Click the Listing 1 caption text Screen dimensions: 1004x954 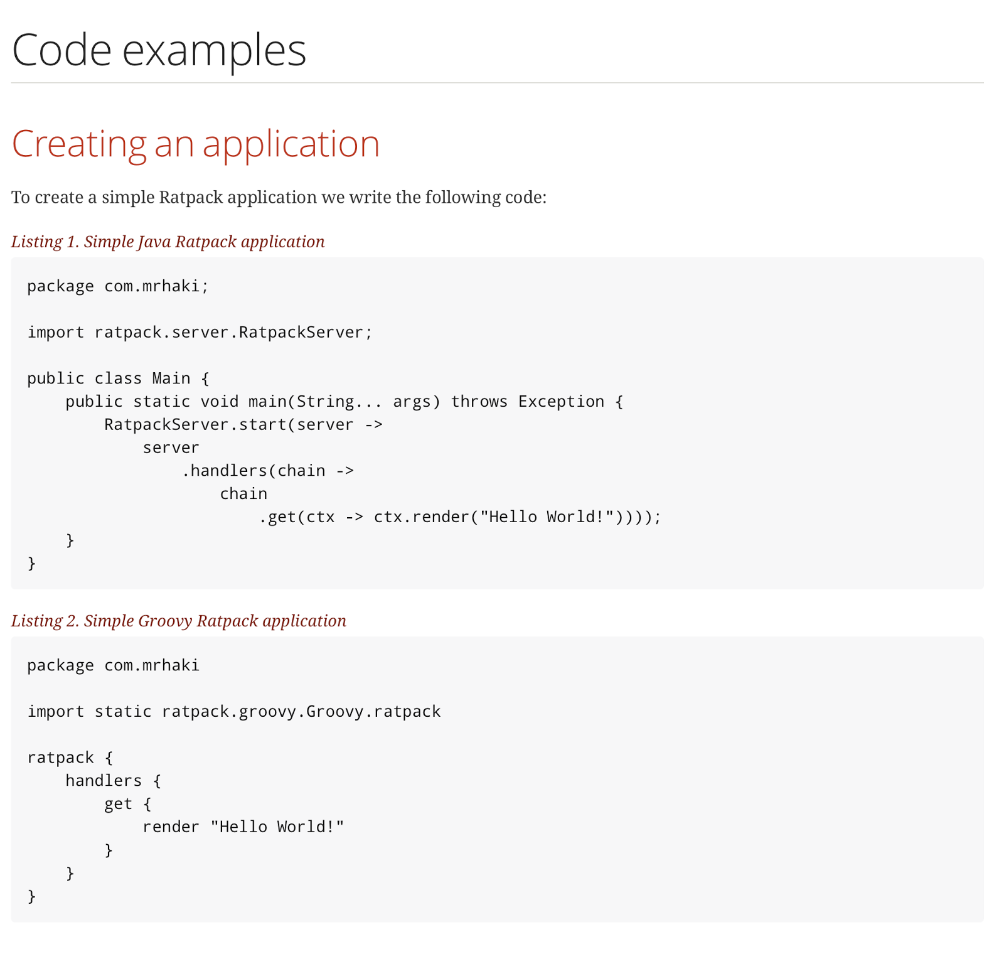click(x=168, y=242)
